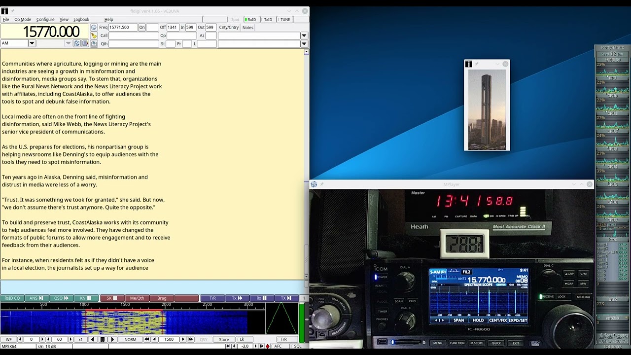
Task: Toggle the SQL squelch checkbox
Action: pos(296,347)
